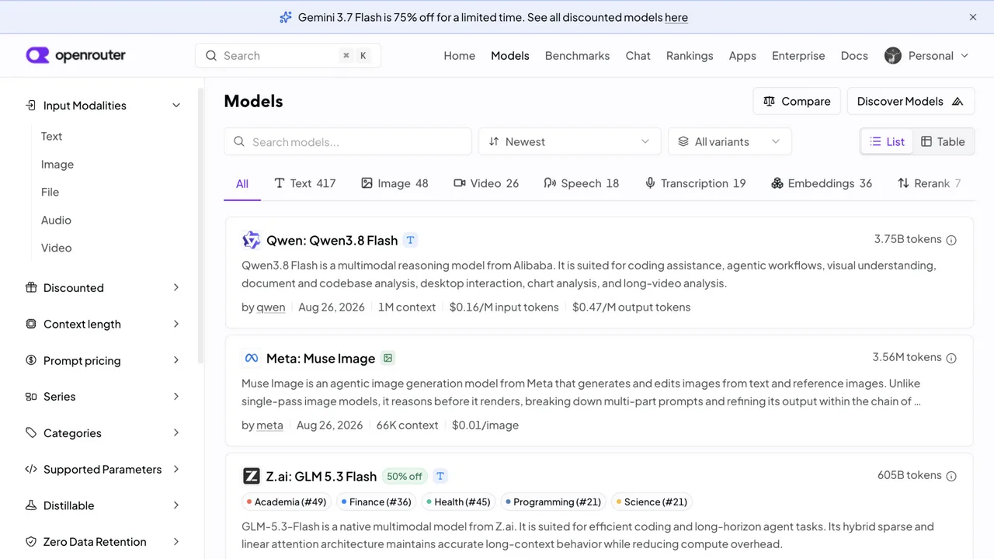Click the sparkle icon in the promo banner
Screen dimensions: 994x559
point(286,17)
